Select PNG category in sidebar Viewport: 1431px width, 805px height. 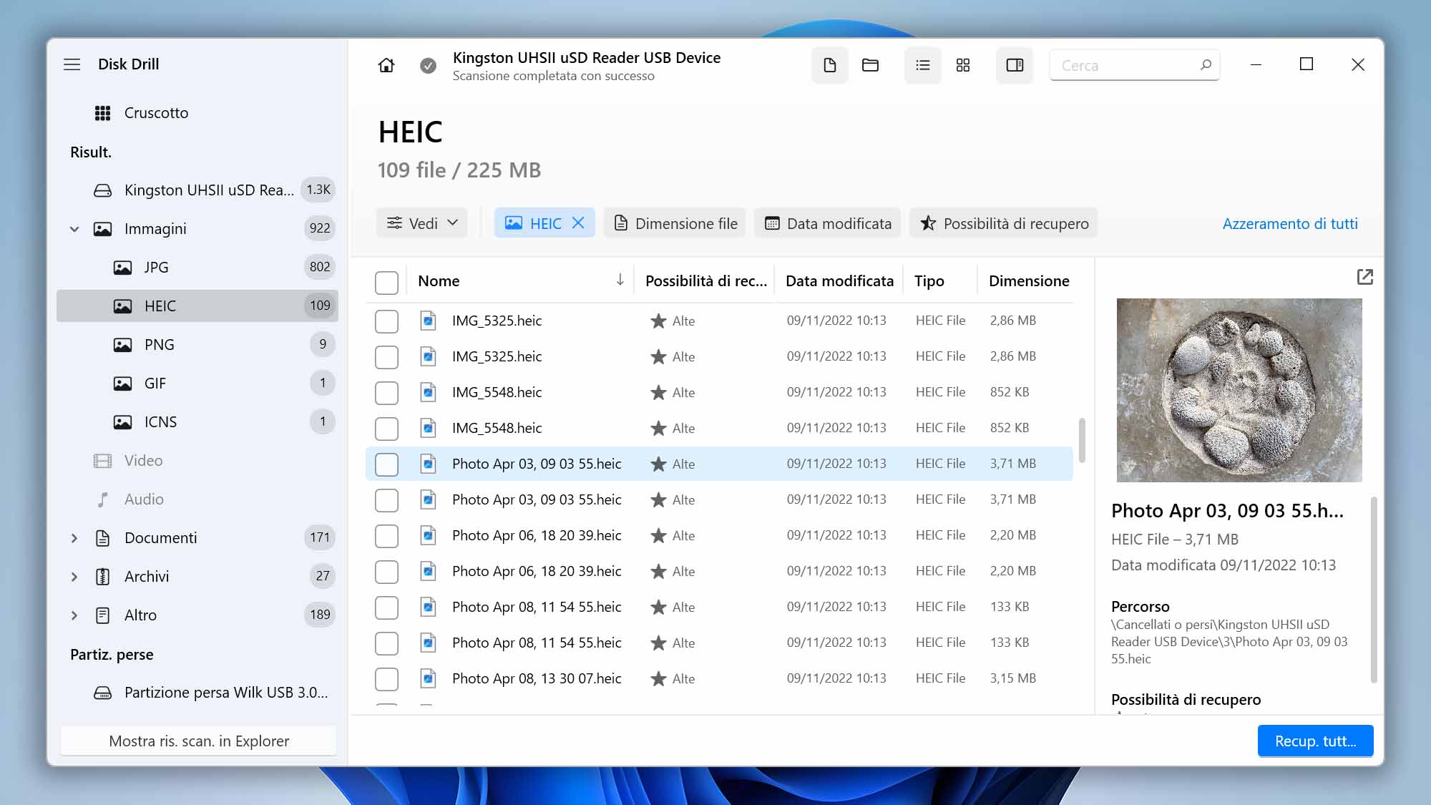(x=197, y=345)
